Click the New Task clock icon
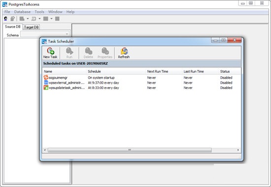271x187 pixels. [50, 51]
